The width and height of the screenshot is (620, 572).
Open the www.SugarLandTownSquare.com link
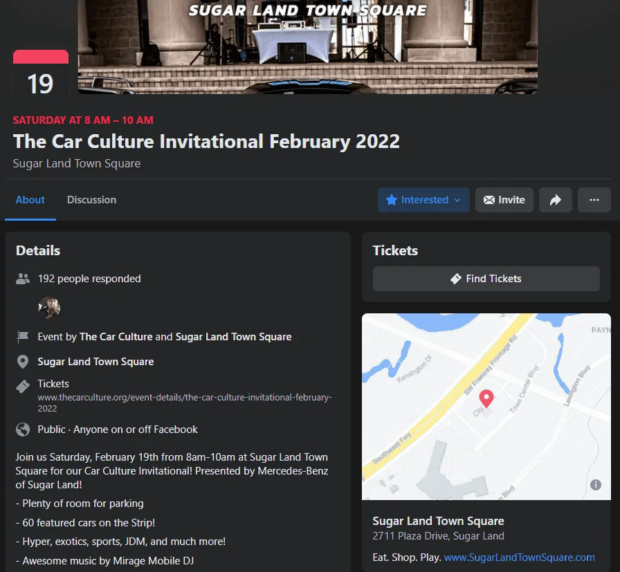click(x=519, y=557)
